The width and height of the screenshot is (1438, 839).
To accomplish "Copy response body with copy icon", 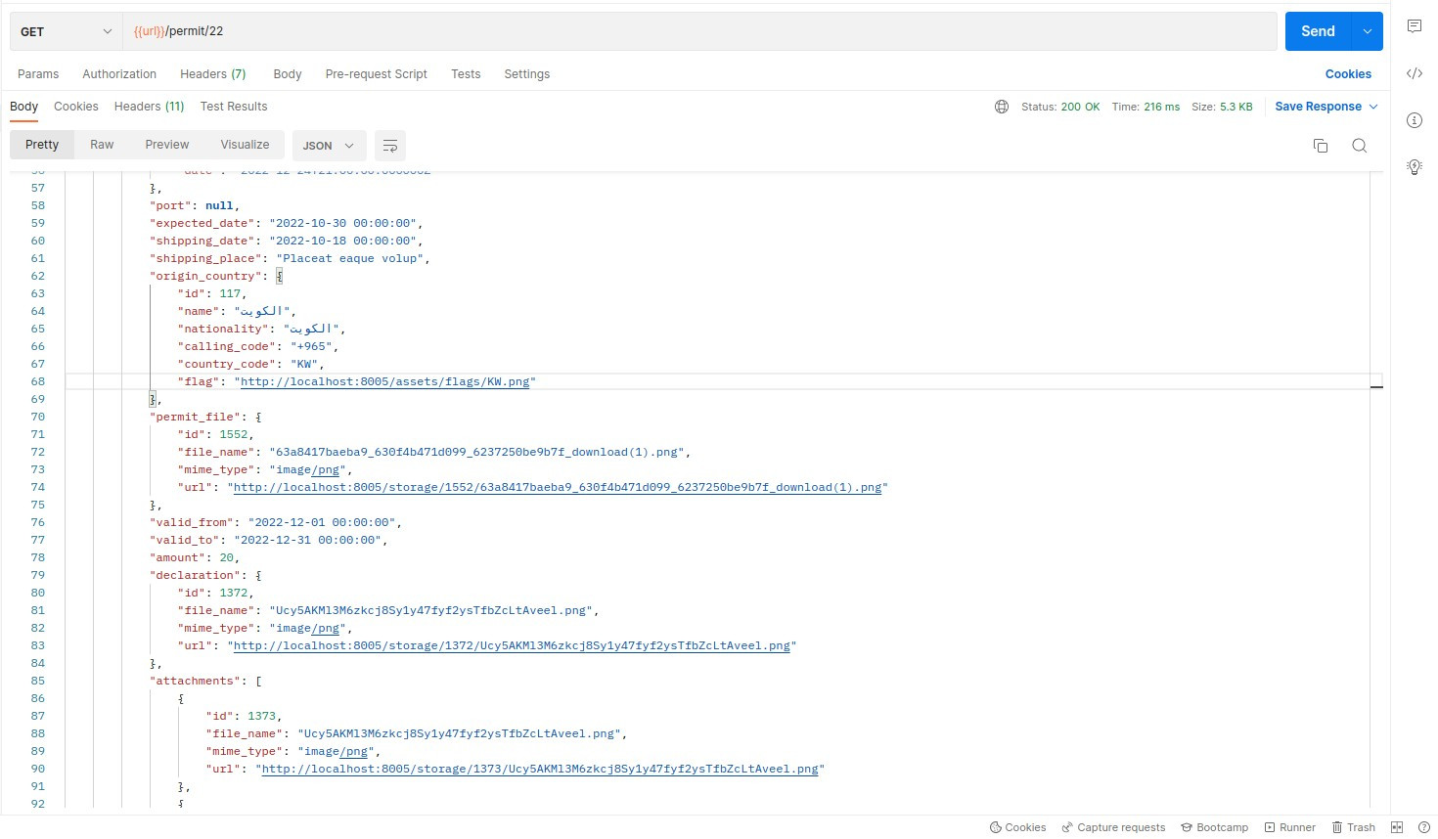I will pyautogui.click(x=1320, y=146).
